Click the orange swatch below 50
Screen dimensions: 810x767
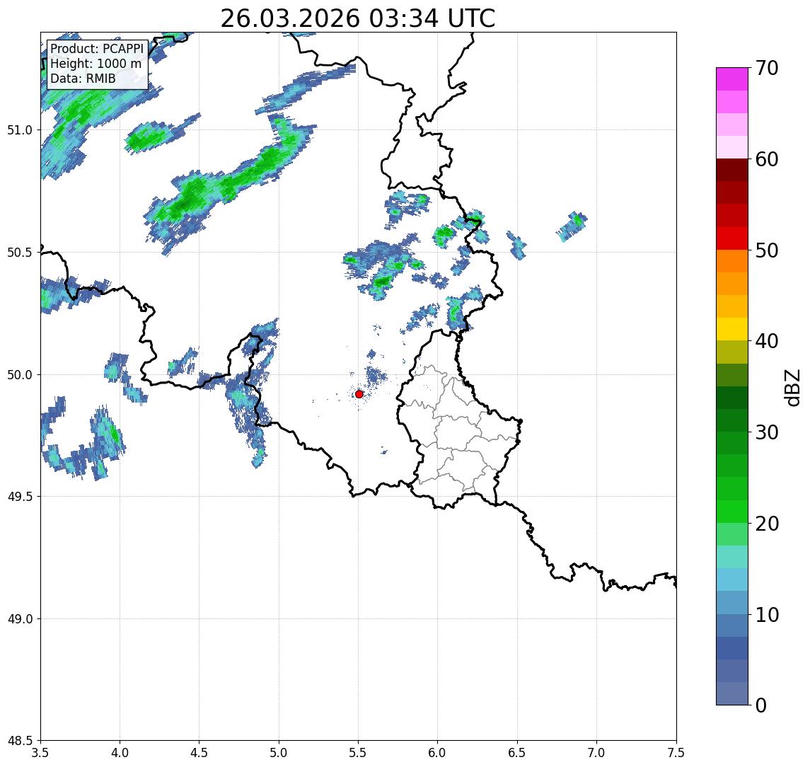click(x=732, y=261)
